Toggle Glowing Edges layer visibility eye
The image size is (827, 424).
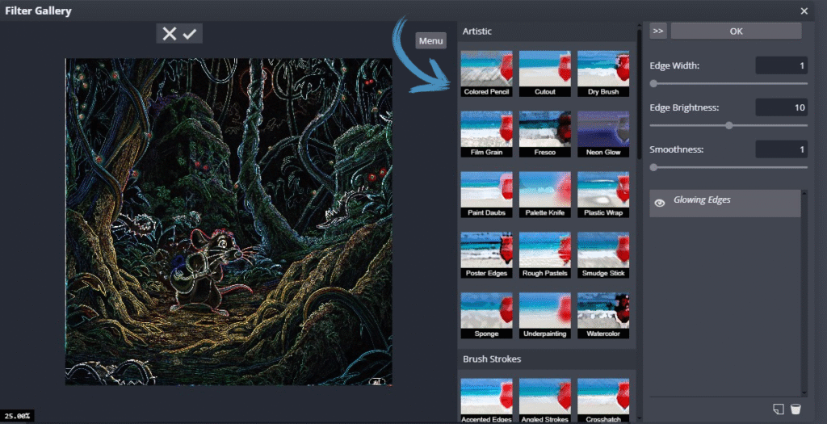tap(660, 204)
